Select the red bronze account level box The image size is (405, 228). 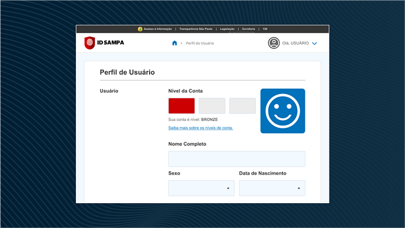tap(182, 106)
